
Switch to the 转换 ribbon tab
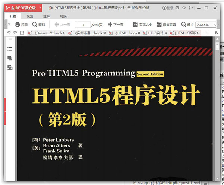[63, 16]
